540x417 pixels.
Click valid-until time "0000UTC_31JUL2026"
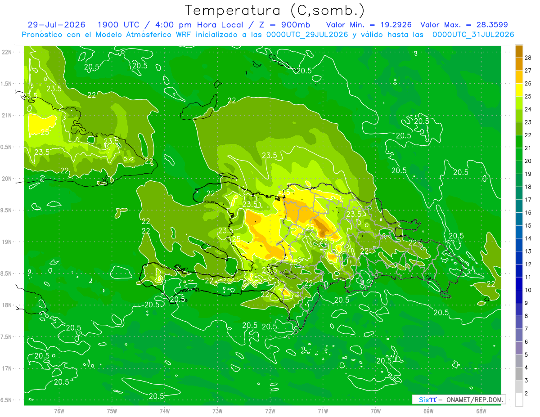pos(473,35)
